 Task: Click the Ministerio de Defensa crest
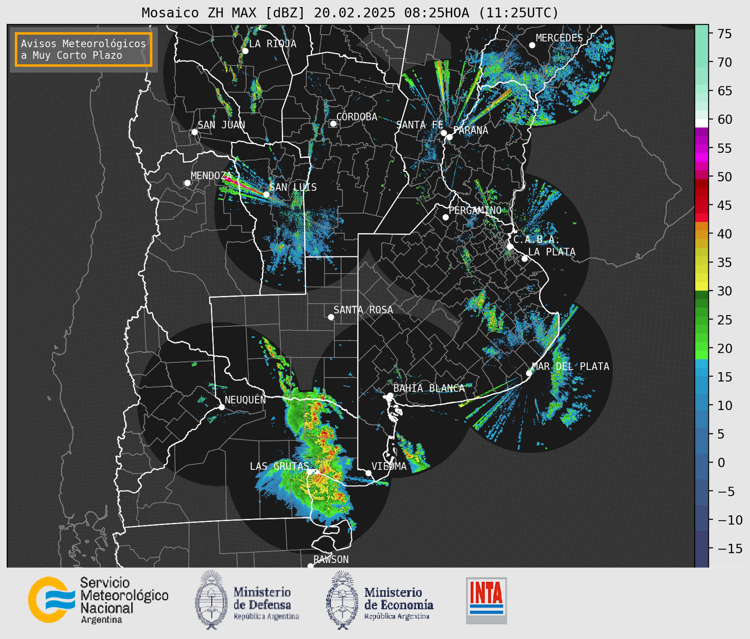click(212, 599)
